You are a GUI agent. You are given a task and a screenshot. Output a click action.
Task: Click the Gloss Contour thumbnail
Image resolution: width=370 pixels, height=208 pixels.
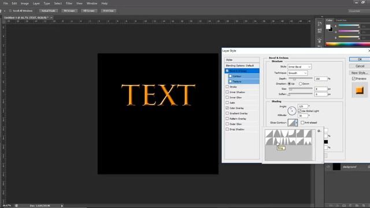point(291,122)
